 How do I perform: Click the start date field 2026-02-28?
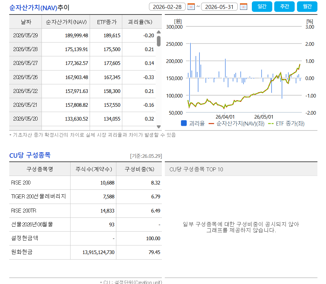pos(167,7)
